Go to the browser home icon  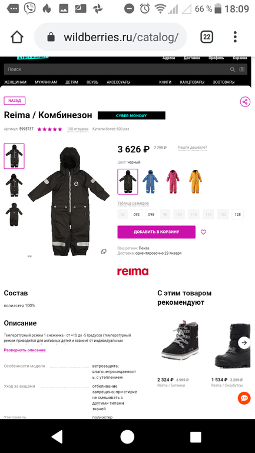click(17, 37)
